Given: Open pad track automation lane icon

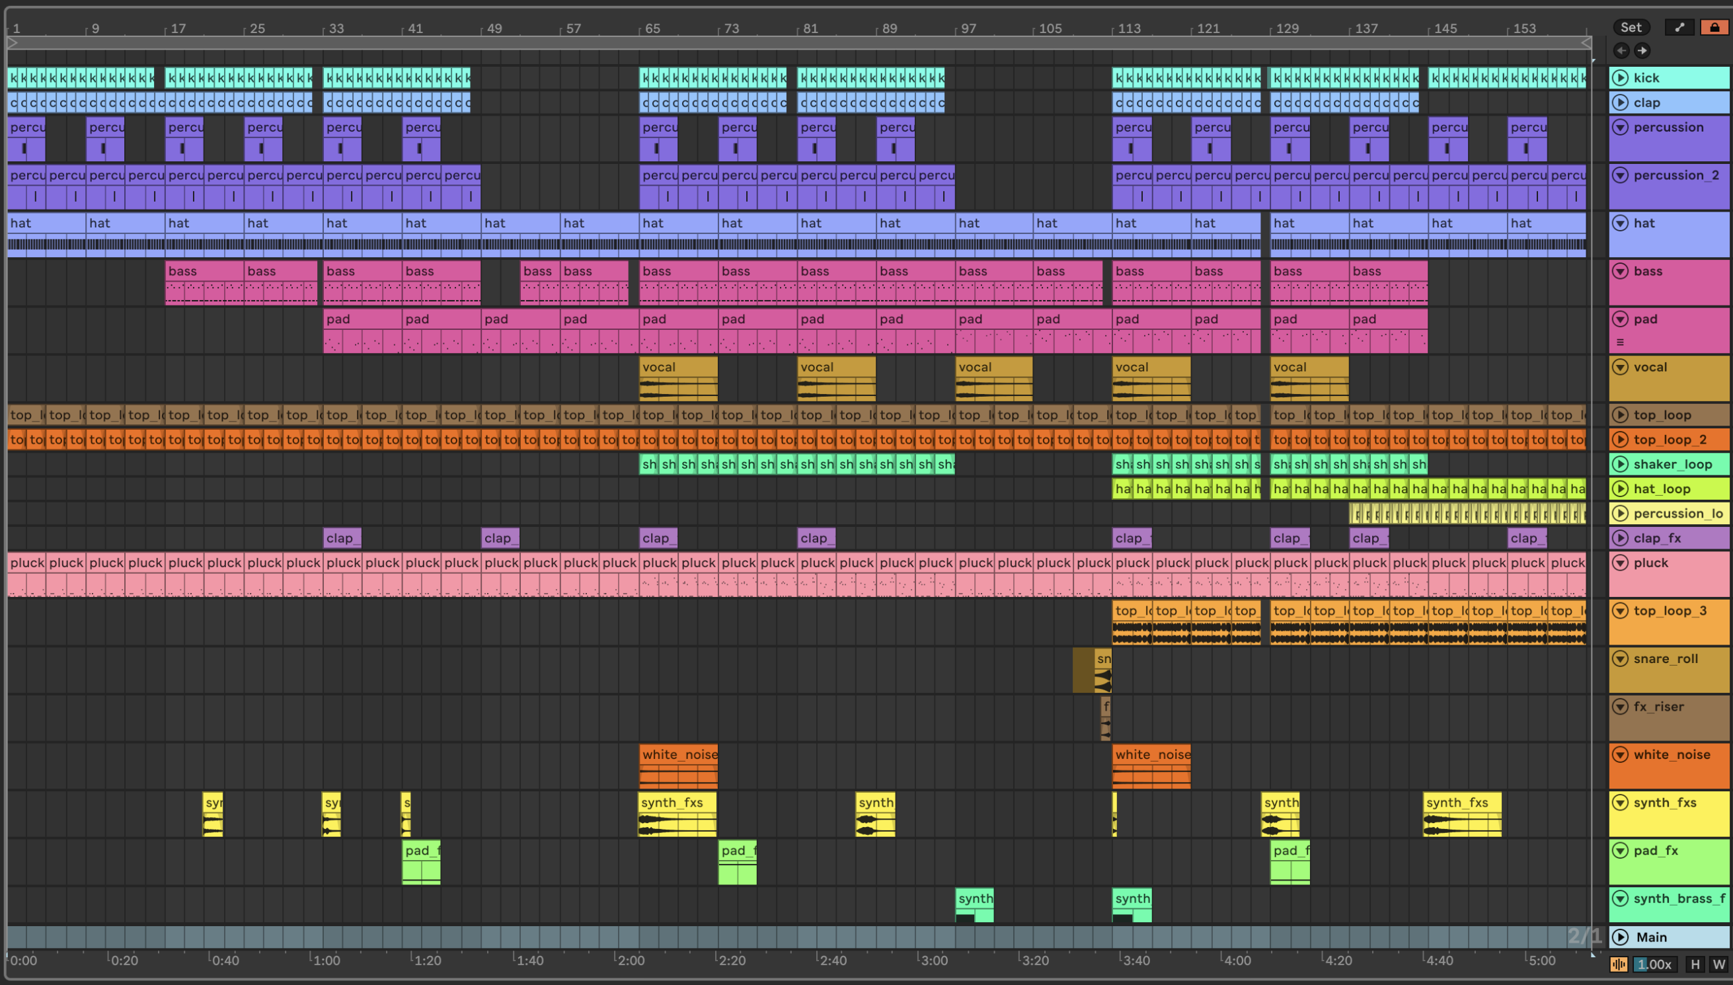Looking at the screenshot, I should pyautogui.click(x=1620, y=342).
